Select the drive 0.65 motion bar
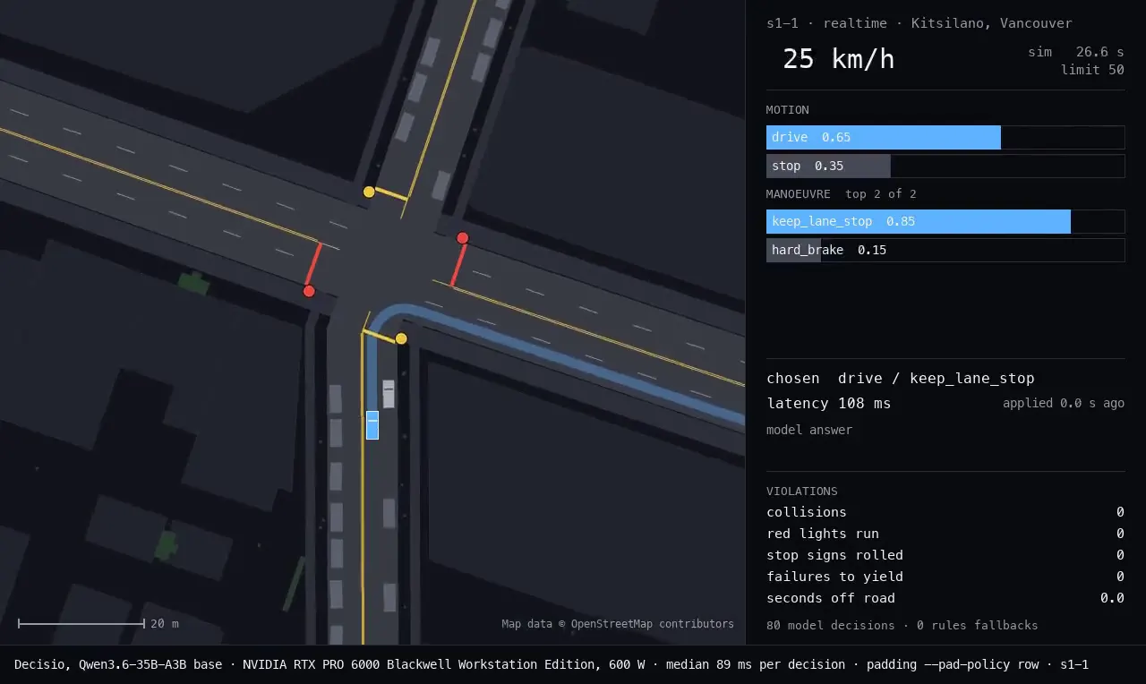 [945, 137]
